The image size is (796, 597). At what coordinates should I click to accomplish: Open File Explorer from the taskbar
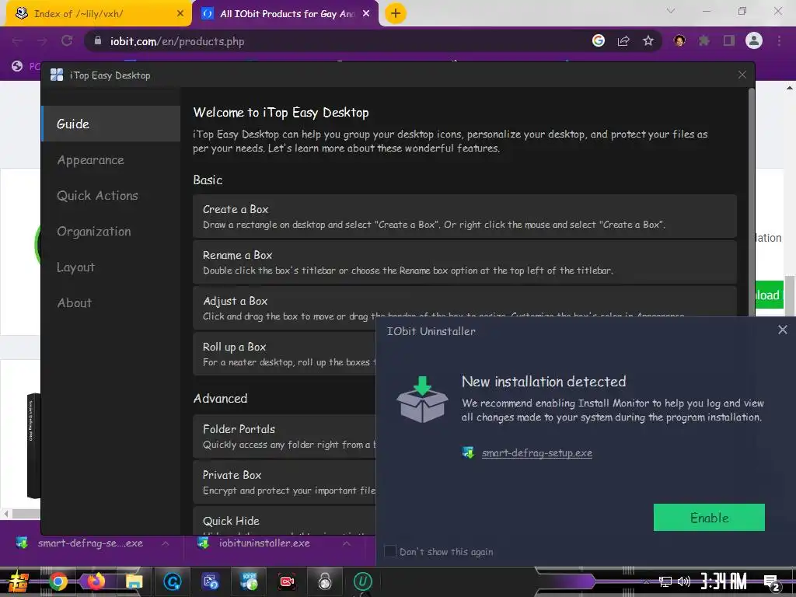coord(134,581)
